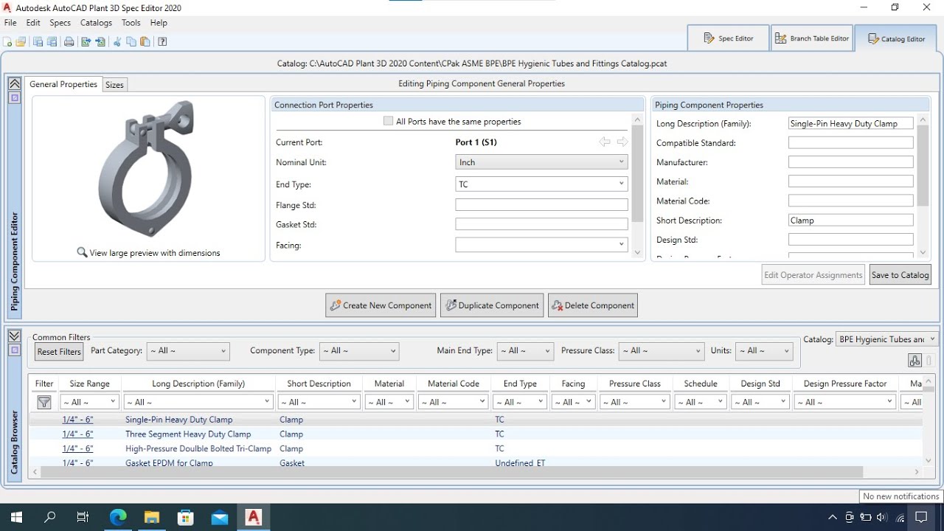Switch to the Branch Table Editor tab
This screenshot has width=944, height=531.
812,38
